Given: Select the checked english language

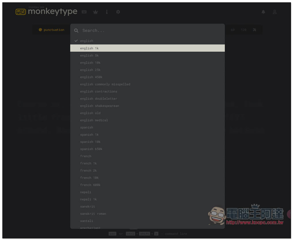Looking at the screenshot, I should coord(147,41).
